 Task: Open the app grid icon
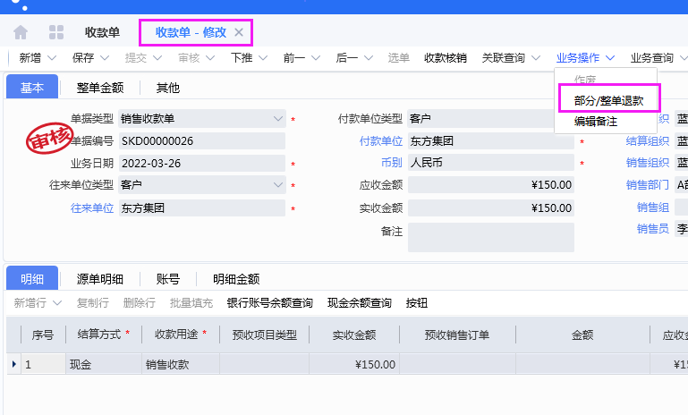pos(56,32)
